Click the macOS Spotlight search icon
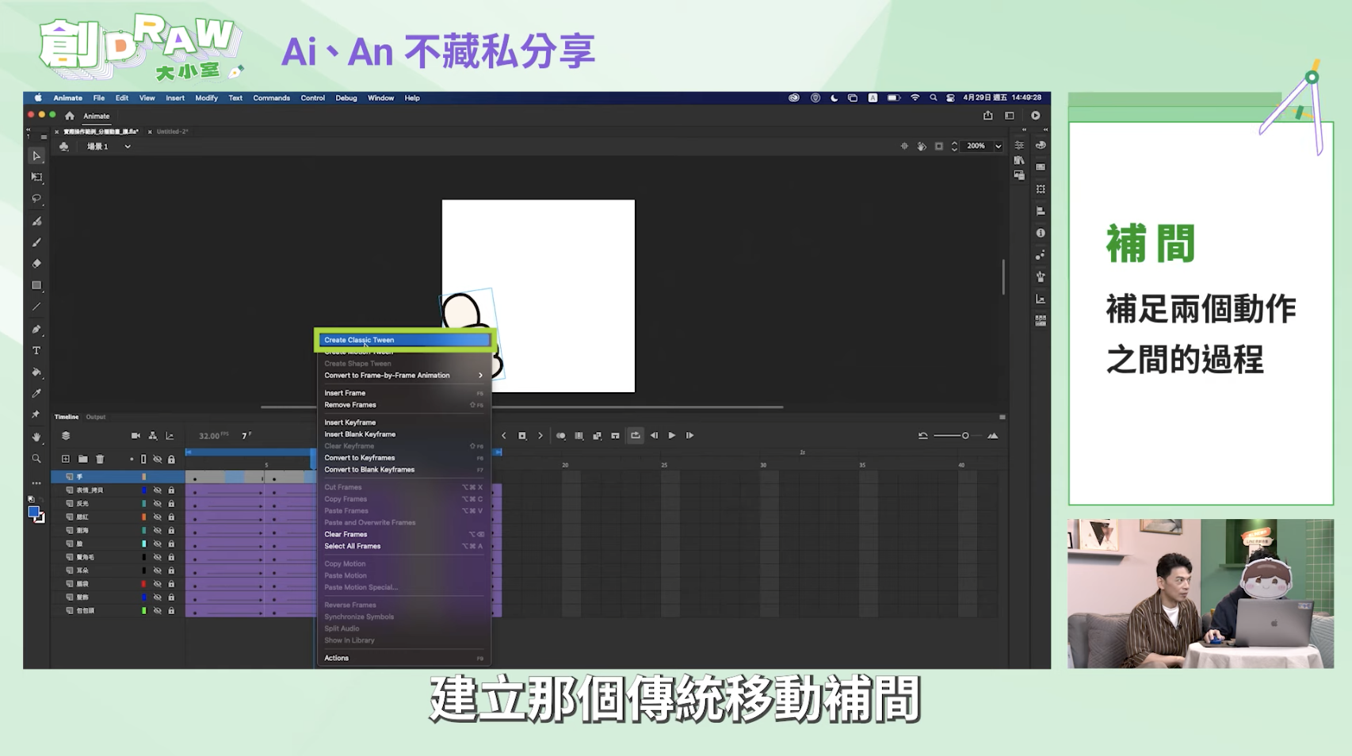1352x756 pixels. pyautogui.click(x=934, y=98)
